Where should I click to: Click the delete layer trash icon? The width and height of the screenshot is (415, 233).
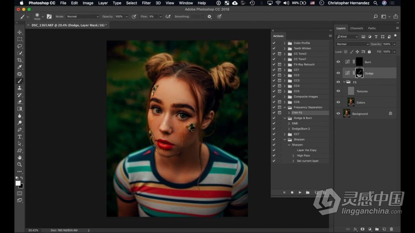[392, 229]
